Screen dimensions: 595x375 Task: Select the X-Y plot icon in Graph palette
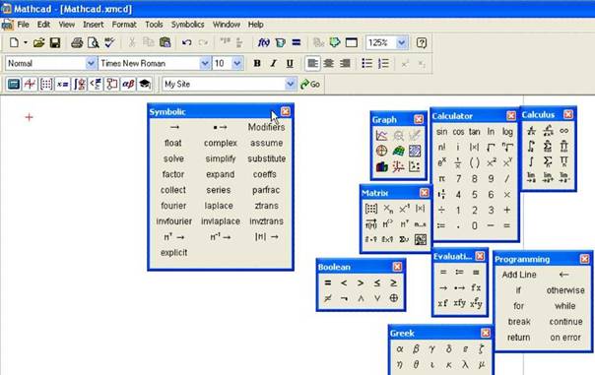click(382, 136)
